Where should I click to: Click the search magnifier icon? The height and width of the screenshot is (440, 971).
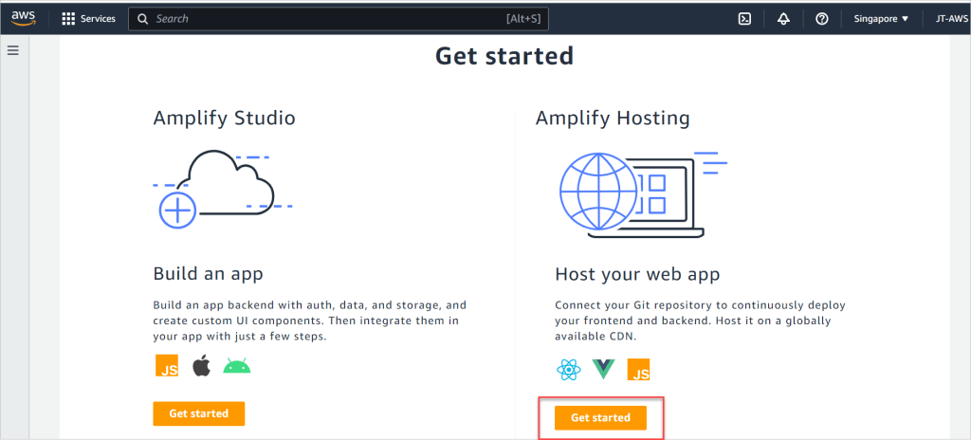click(142, 19)
